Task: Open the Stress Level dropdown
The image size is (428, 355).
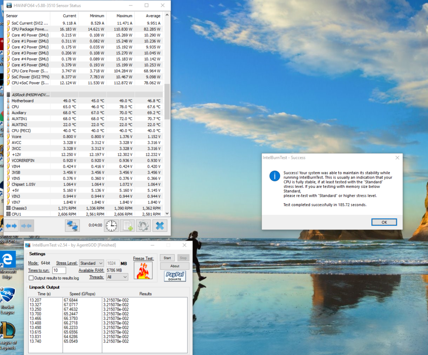Action: pyautogui.click(x=91, y=263)
